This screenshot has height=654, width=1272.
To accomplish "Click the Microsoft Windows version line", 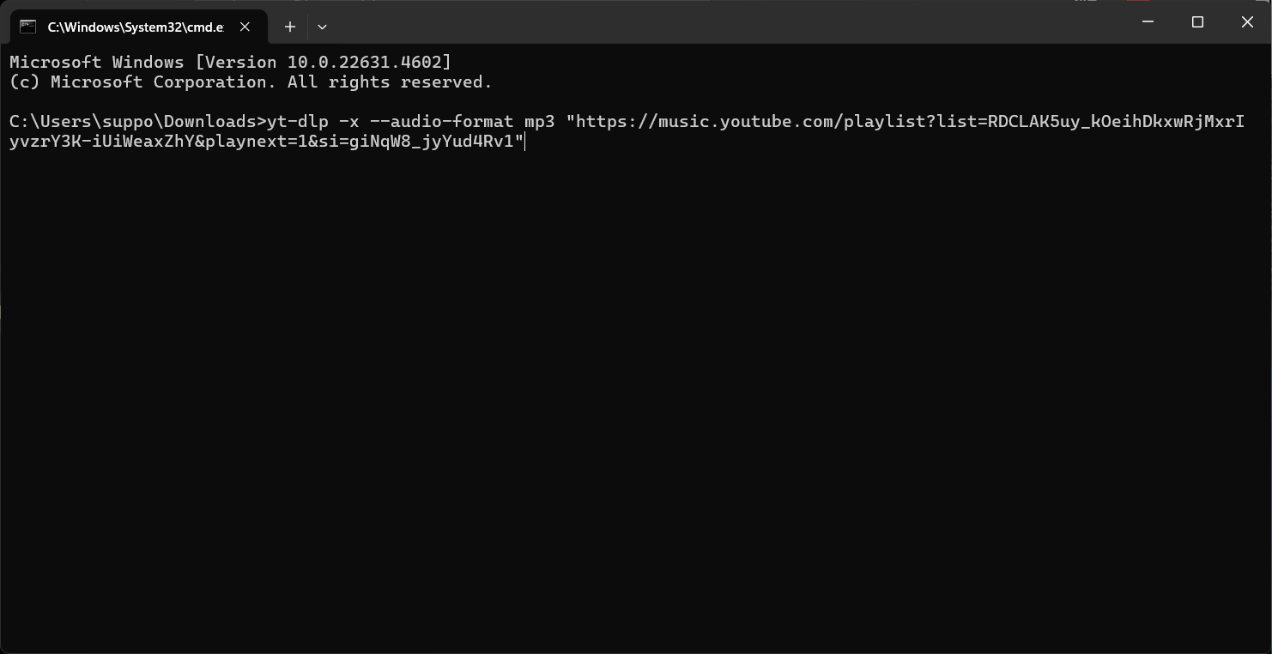I will (x=230, y=62).
